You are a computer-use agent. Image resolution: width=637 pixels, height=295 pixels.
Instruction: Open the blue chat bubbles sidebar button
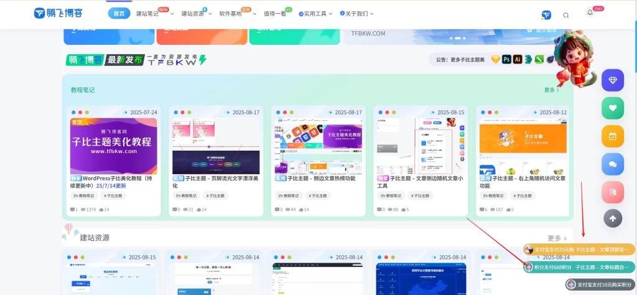(x=613, y=164)
